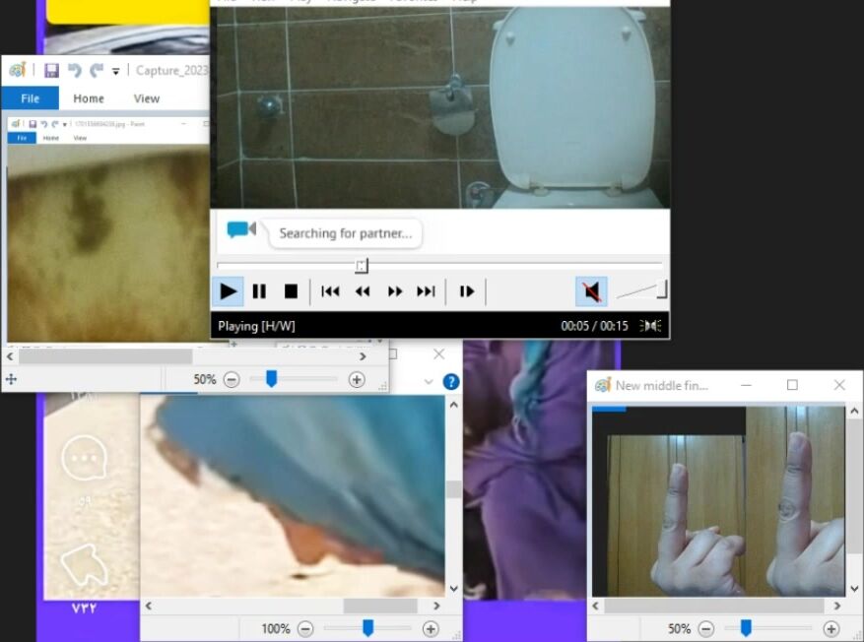The image size is (864, 642).
Task: Pause the video playback
Action: point(259,291)
